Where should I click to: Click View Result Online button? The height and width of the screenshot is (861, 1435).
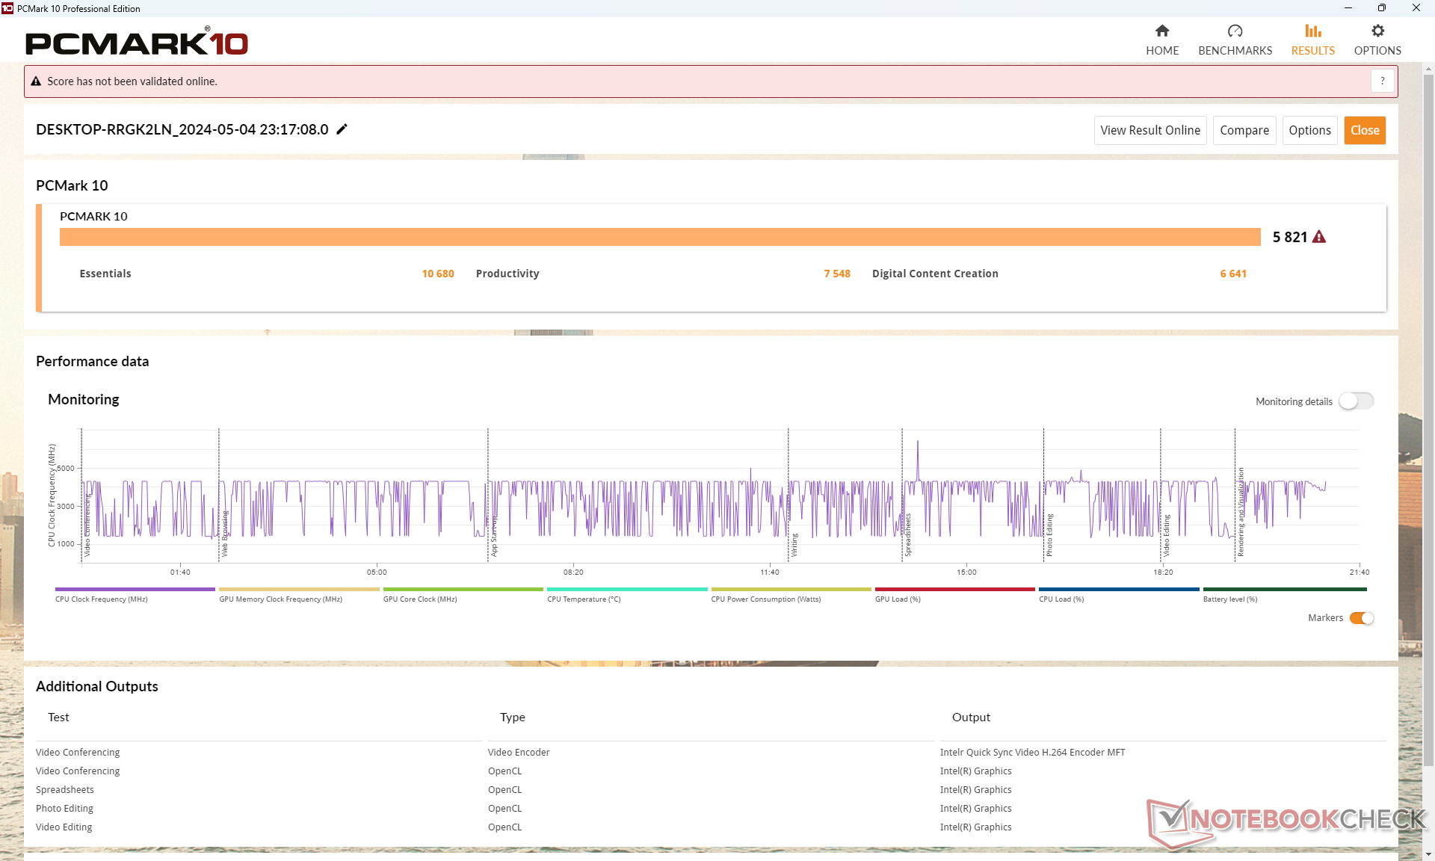click(x=1149, y=130)
